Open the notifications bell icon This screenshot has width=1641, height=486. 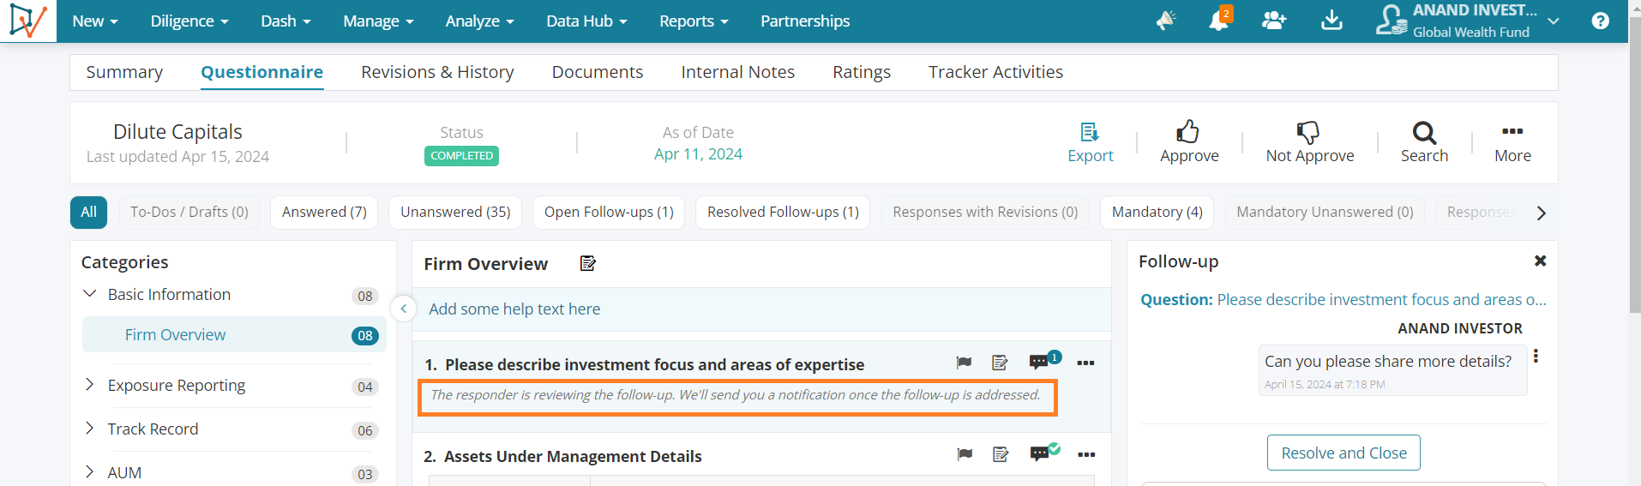[x=1218, y=20]
